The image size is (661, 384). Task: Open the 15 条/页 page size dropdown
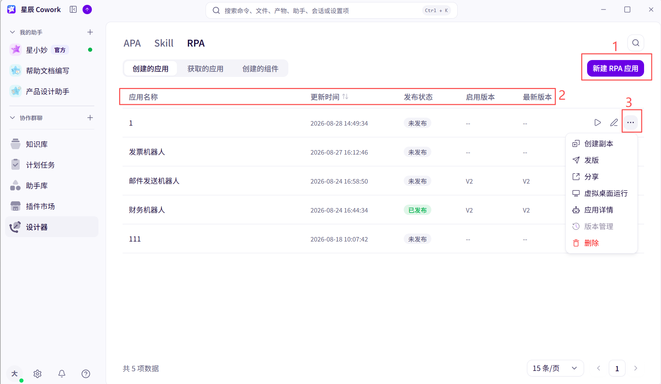[x=555, y=368]
